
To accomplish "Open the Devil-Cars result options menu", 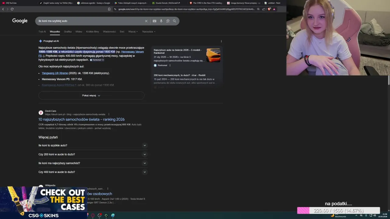I will click(x=109, y=114).
